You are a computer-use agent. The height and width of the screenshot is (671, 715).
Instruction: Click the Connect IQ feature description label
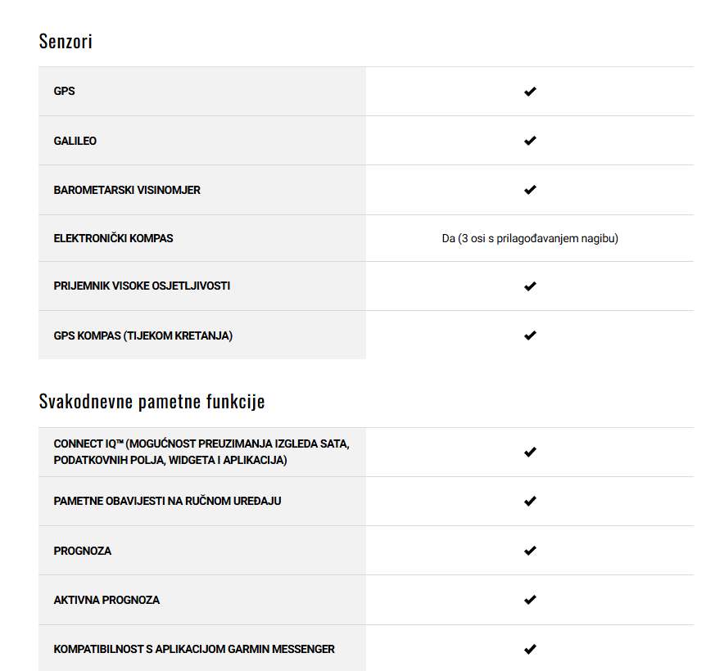[201, 452]
